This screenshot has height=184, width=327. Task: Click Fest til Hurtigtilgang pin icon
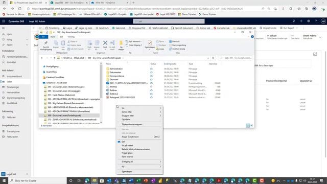pyautogui.click(x=46, y=43)
